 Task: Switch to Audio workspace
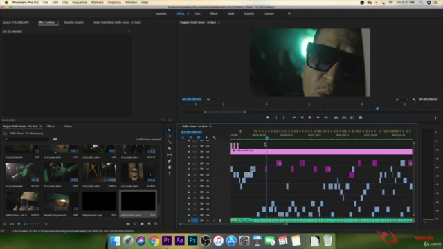tap(230, 14)
